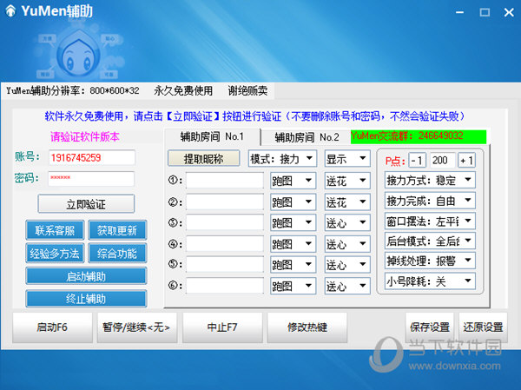The width and height of the screenshot is (521, 390).
Task: Click the 启动F6 button
Action: coord(52,327)
